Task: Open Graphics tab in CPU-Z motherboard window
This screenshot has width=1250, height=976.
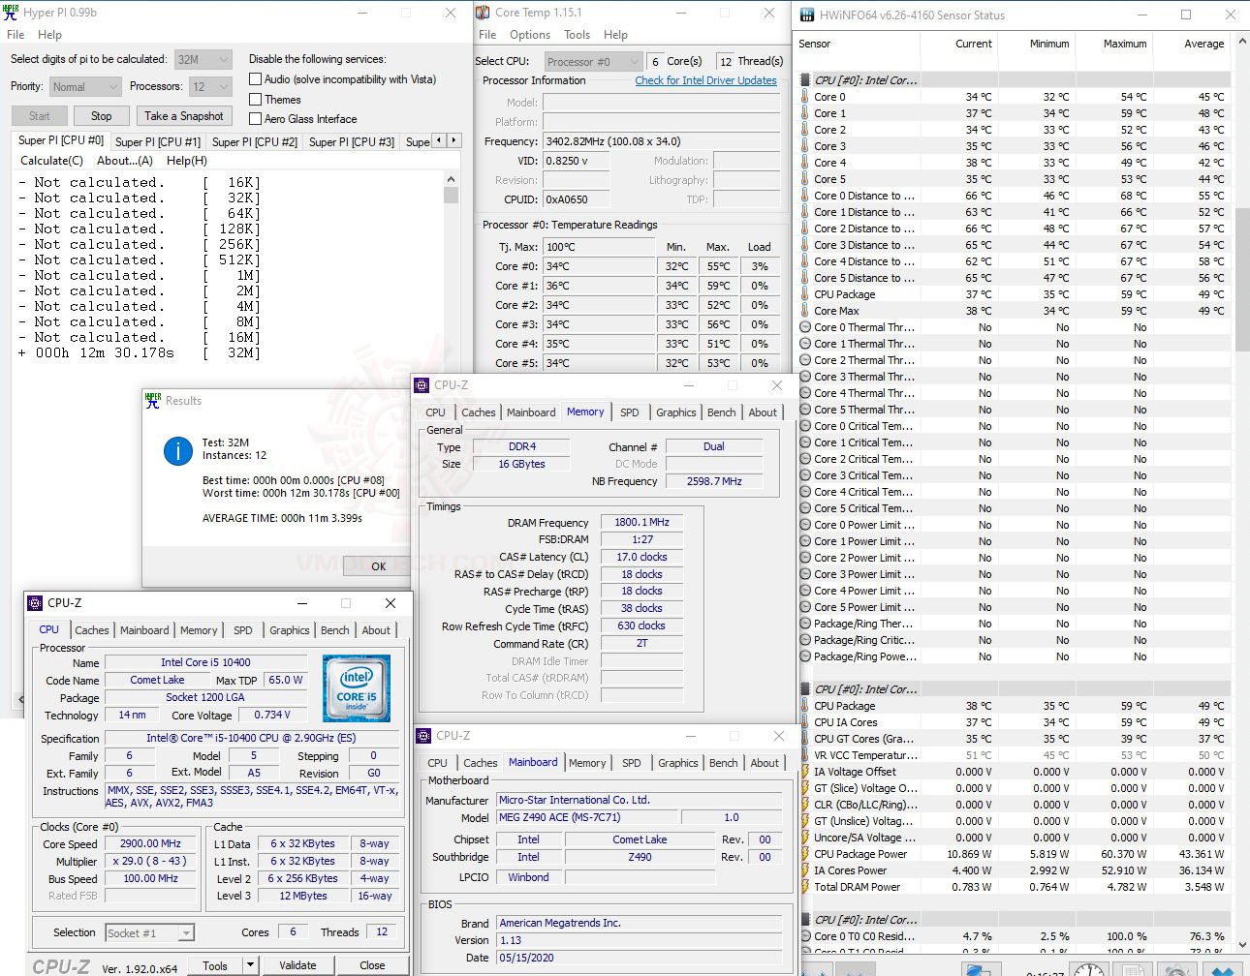Action: pos(678,763)
